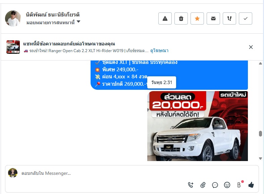Image resolution: width=264 pixels, height=194 pixels.
Task: Delete conversation with the trash icon
Action: [x=181, y=18]
